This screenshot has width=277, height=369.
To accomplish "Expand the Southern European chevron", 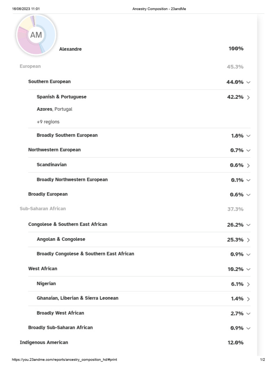I will [248, 82].
